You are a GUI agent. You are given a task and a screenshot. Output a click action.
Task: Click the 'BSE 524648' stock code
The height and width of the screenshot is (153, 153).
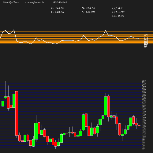click(x=60, y=2)
